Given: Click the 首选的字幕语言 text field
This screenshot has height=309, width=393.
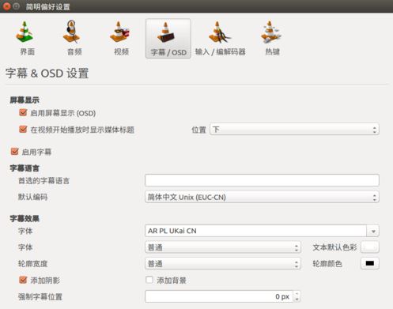Looking at the screenshot, I should tap(262, 180).
